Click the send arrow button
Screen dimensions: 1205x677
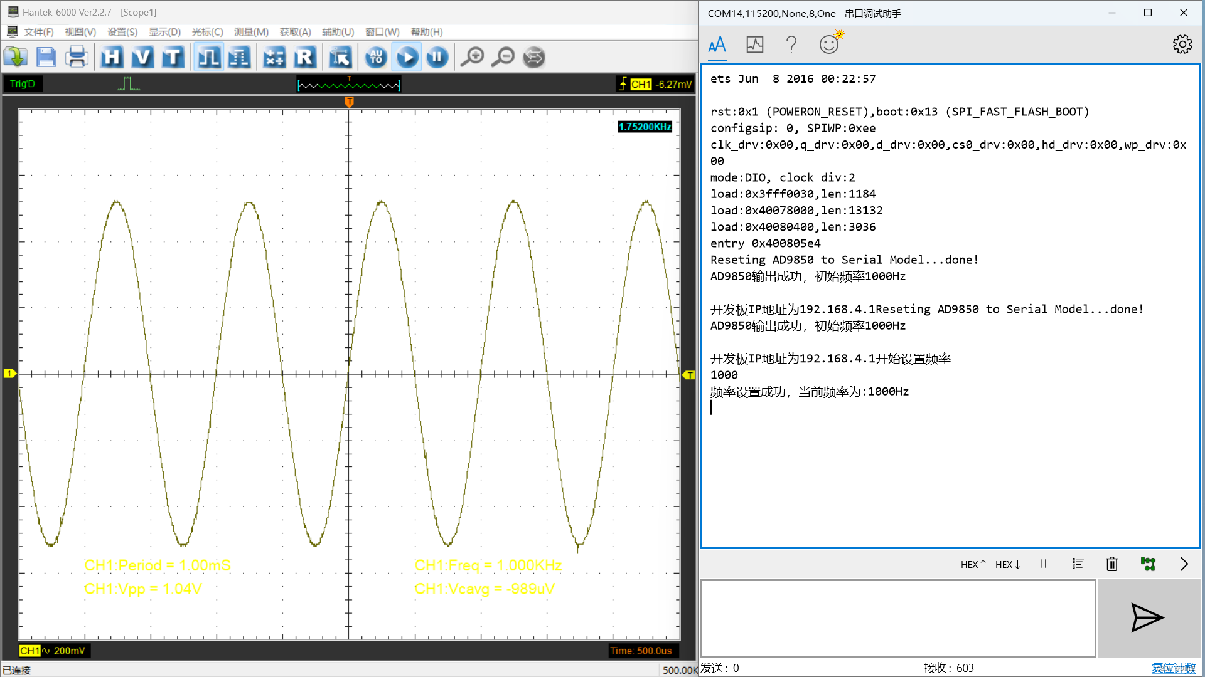pos(1147,617)
